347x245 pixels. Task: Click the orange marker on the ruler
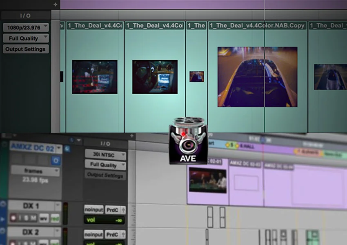click(308, 152)
